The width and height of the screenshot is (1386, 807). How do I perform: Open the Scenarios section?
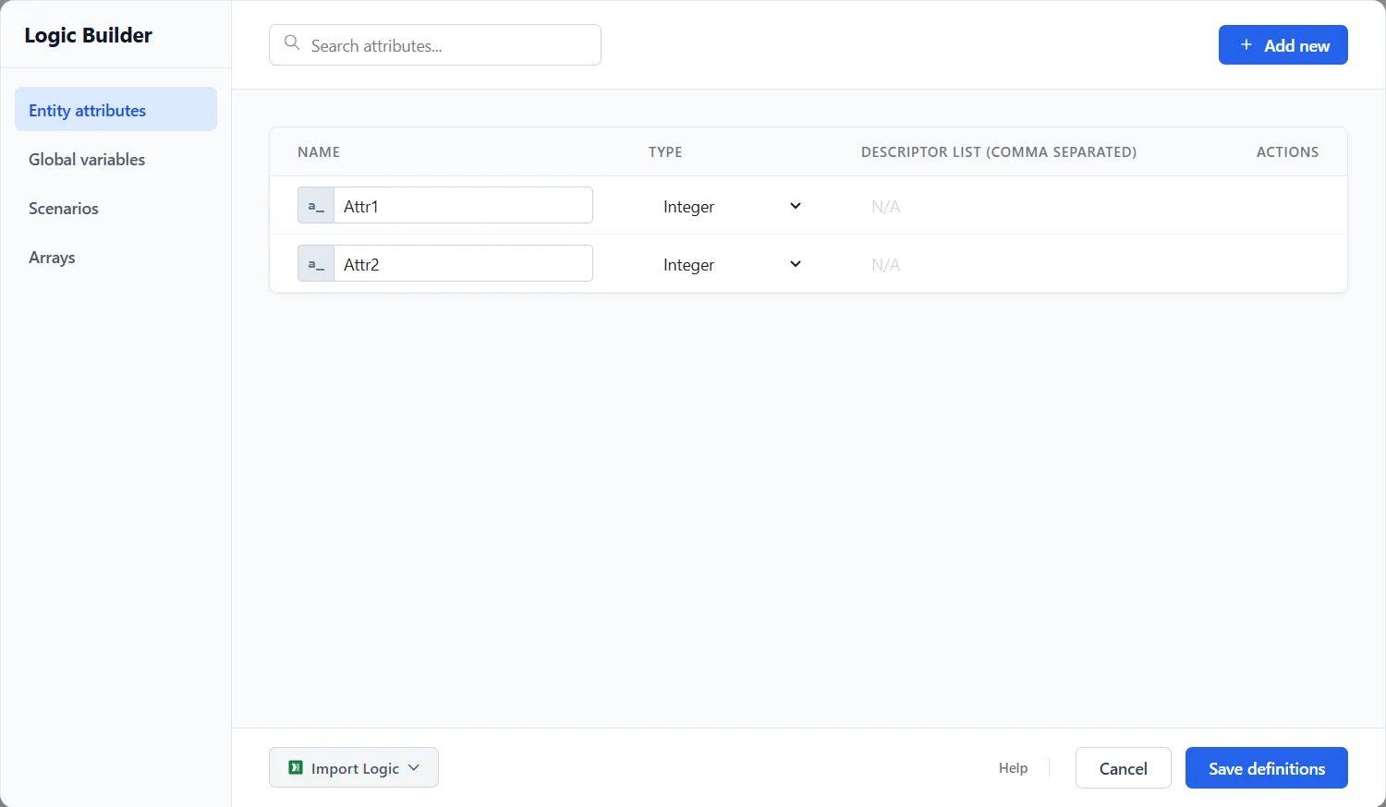(x=115, y=208)
